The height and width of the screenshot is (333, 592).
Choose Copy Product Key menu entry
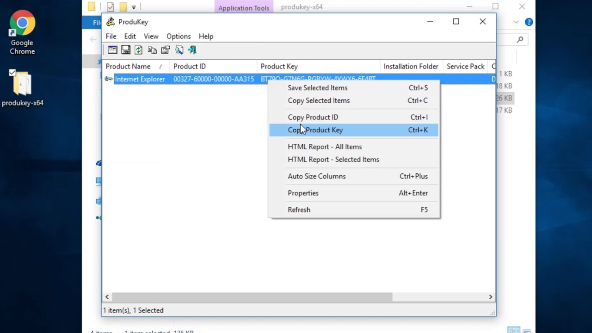[x=354, y=130]
